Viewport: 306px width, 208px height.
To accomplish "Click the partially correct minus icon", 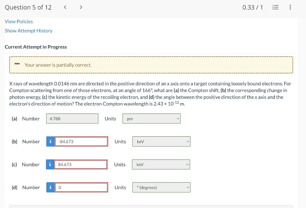I will click(17, 64).
